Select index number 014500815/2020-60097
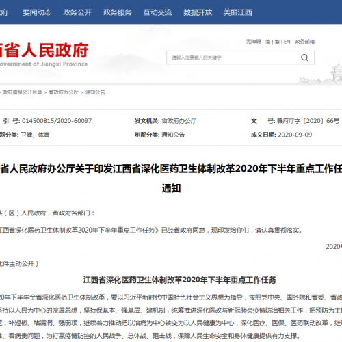This screenshot has height=342, width=342. [x=57, y=121]
